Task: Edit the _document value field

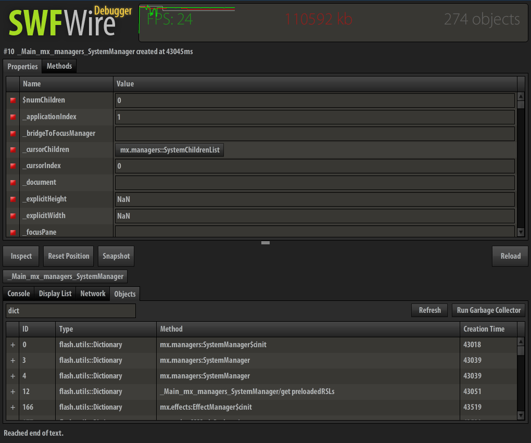Action: tap(315, 183)
